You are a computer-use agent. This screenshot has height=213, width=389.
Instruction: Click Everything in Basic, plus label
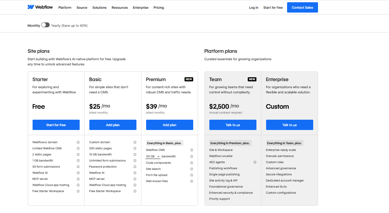(165, 143)
